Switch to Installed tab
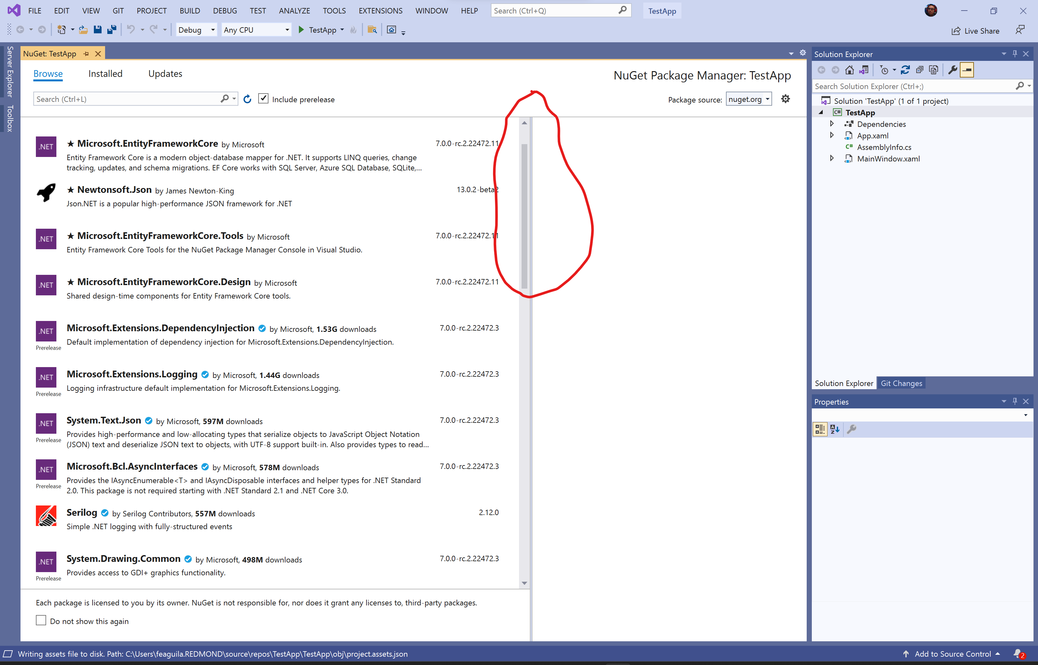Screen dimensions: 1038x665 105,74
